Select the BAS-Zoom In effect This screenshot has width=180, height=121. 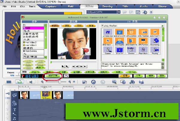[131, 41]
